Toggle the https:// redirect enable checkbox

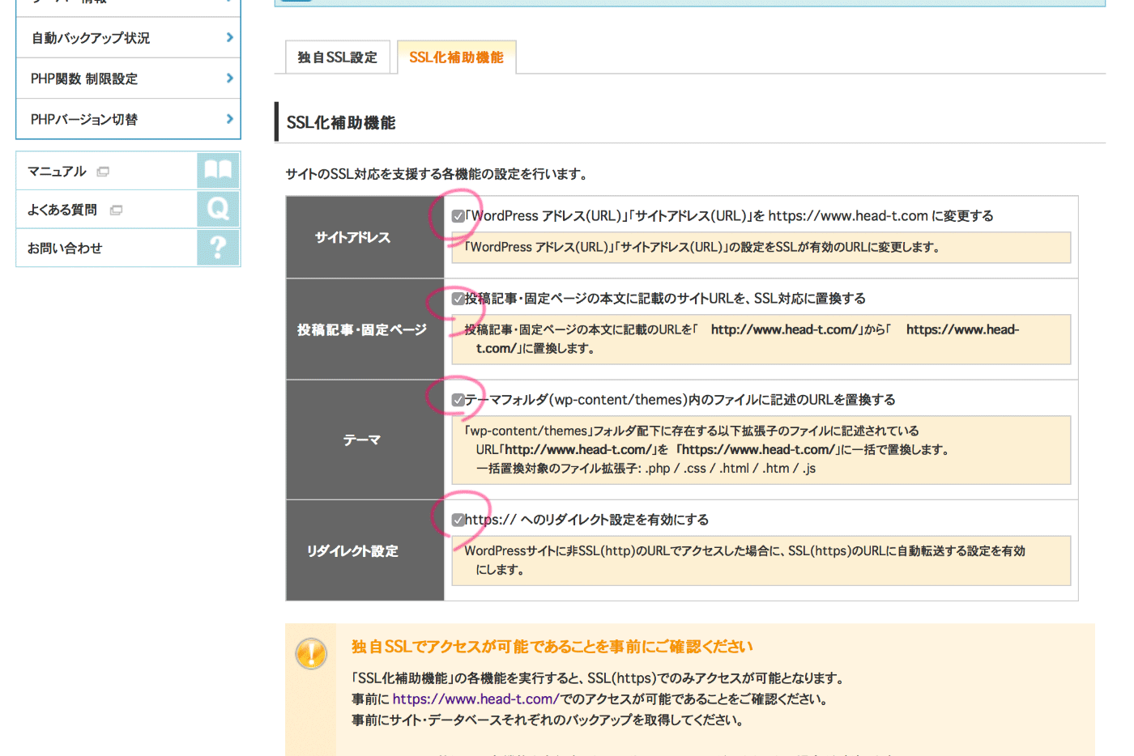coord(458,520)
